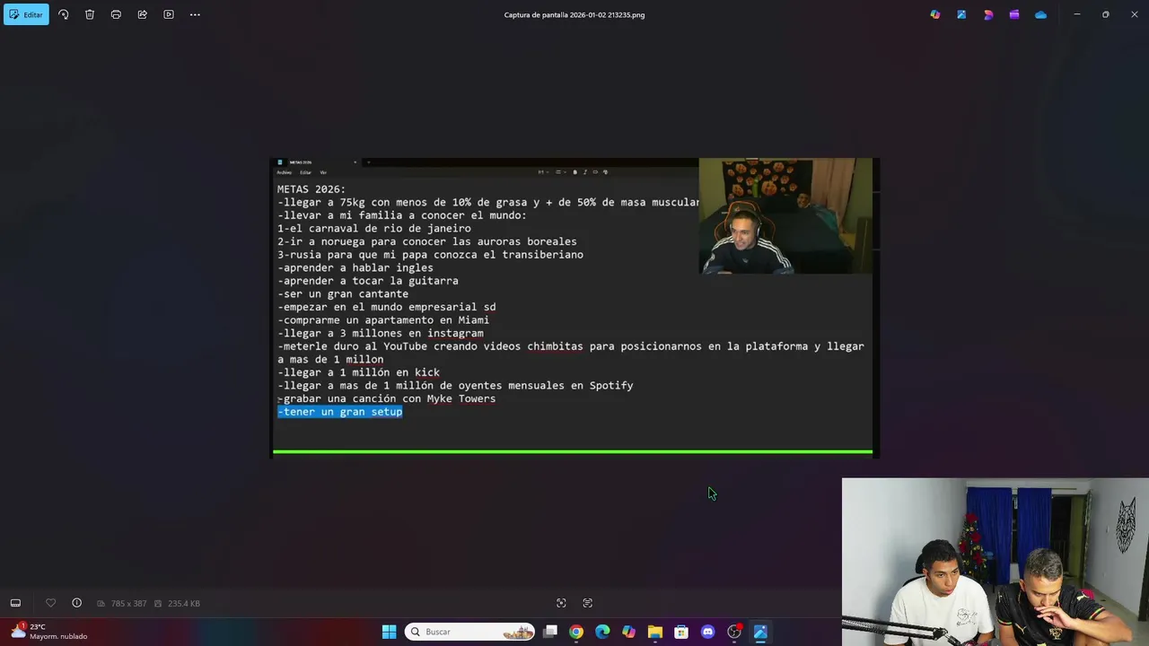Viewport: 1149px width, 646px height.
Task: Click the '-ser un gran cantante' line
Action: (x=342, y=293)
